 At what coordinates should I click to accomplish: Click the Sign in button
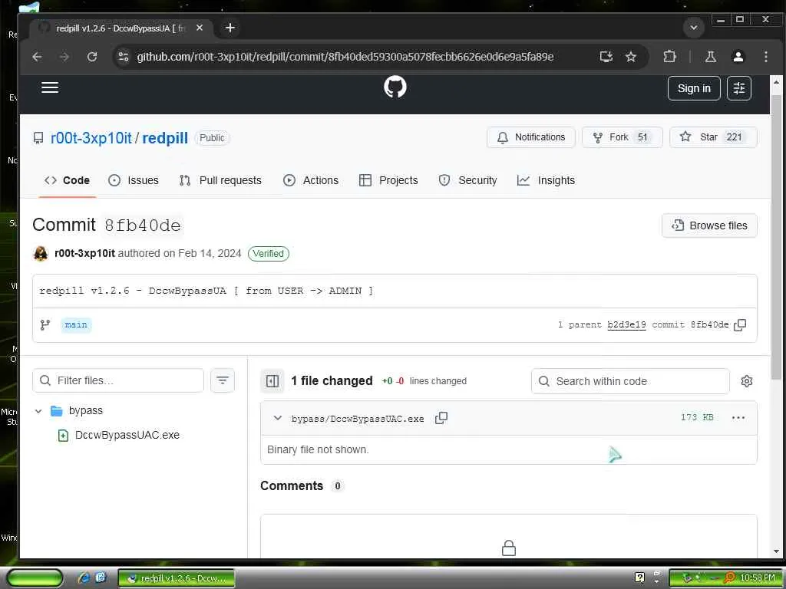coord(694,89)
